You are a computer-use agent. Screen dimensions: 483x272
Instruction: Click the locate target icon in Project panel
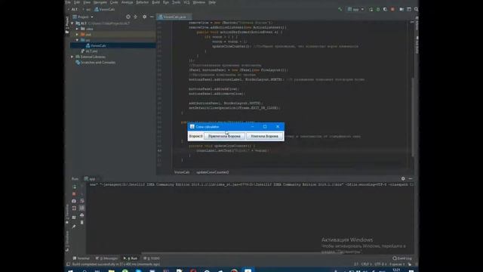click(x=128, y=17)
